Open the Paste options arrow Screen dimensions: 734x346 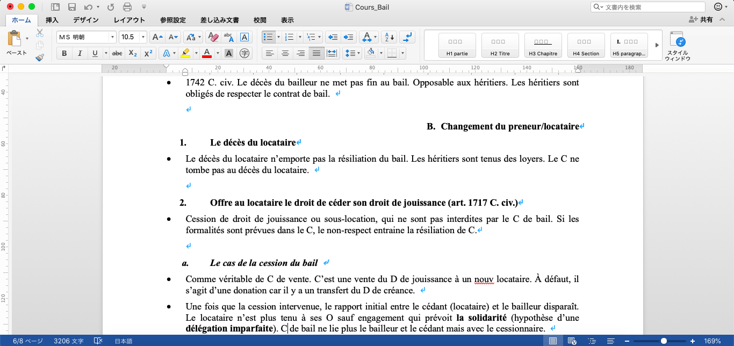[27, 39]
